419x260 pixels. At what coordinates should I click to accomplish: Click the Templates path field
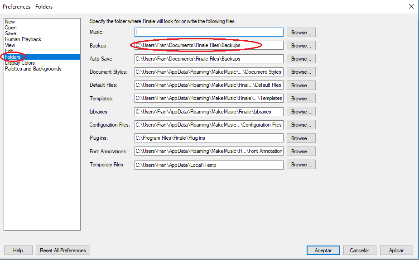pos(209,98)
